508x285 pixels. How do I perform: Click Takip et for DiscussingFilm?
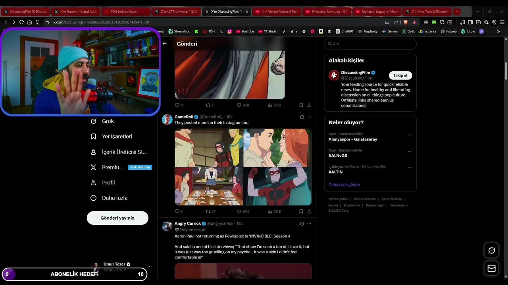point(400,75)
